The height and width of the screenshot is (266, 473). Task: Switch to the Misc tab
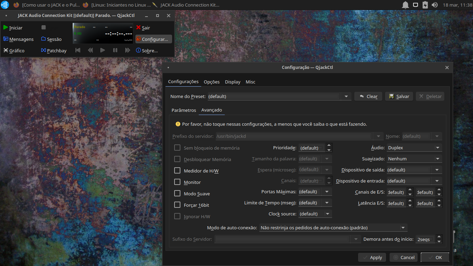pos(250,82)
